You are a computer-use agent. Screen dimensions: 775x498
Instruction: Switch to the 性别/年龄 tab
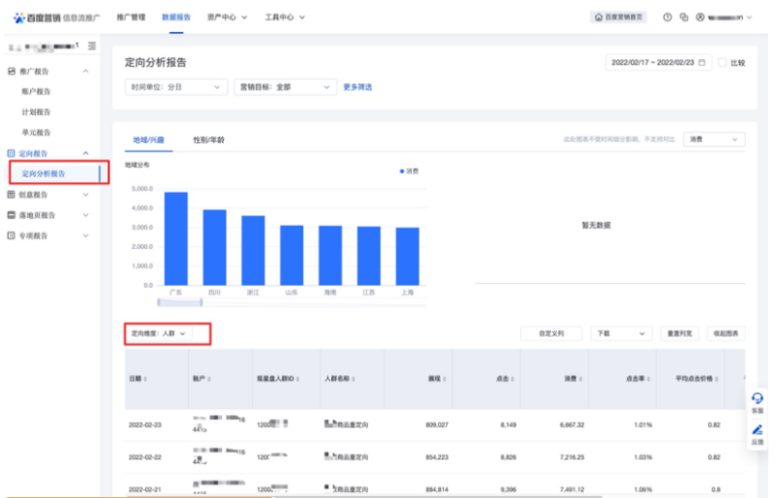click(208, 140)
